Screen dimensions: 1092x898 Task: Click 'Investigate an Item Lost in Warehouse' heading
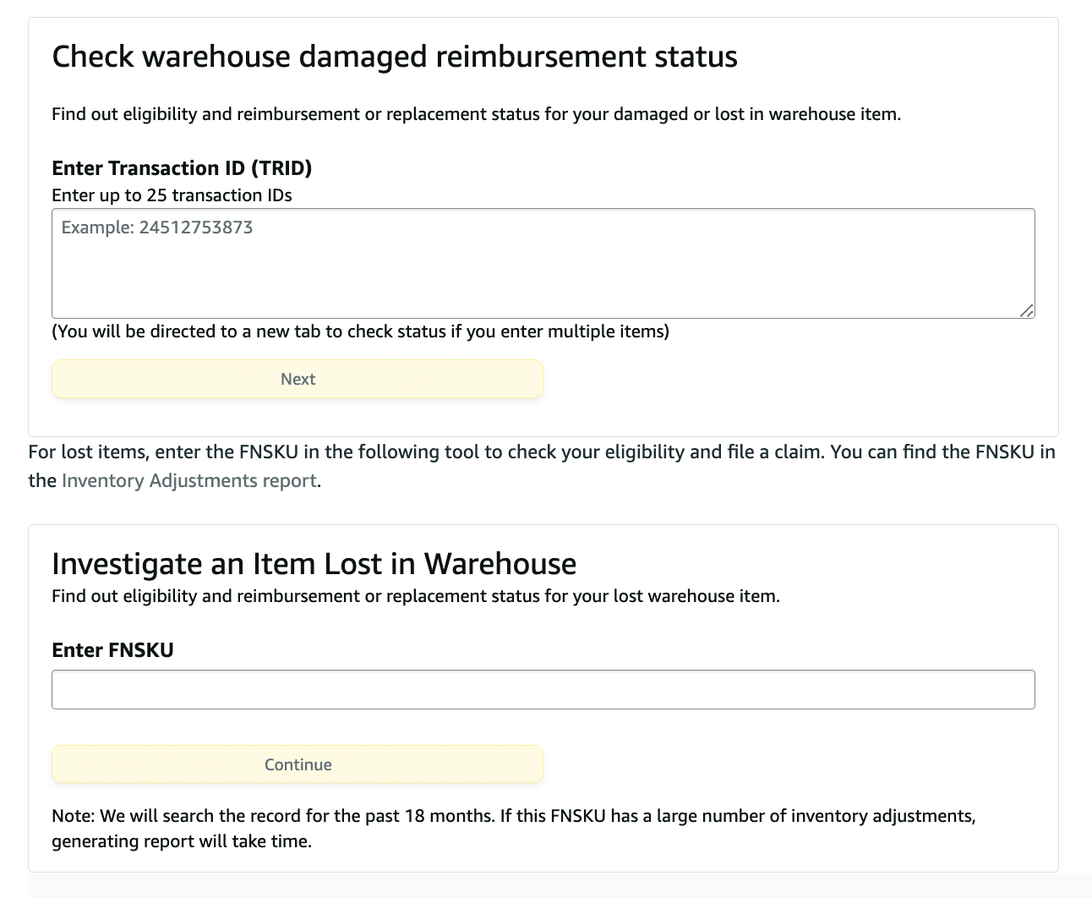tap(314, 564)
